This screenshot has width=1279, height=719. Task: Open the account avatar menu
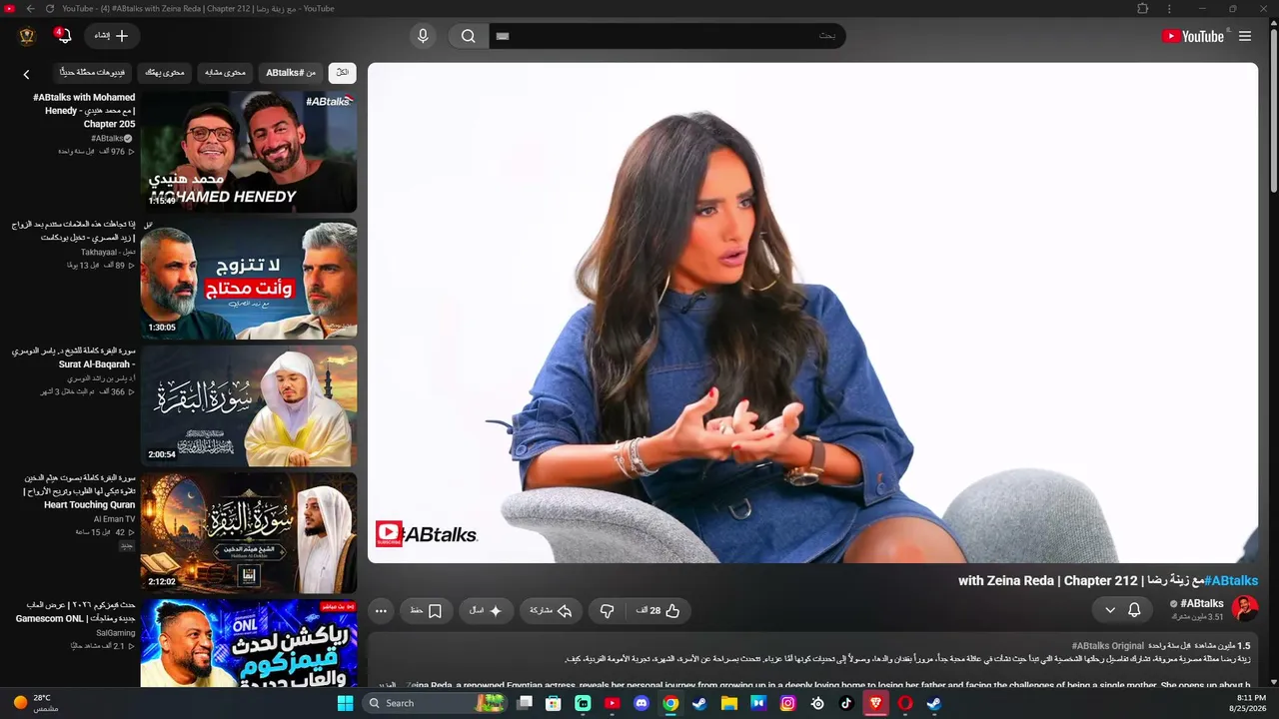pyautogui.click(x=27, y=36)
